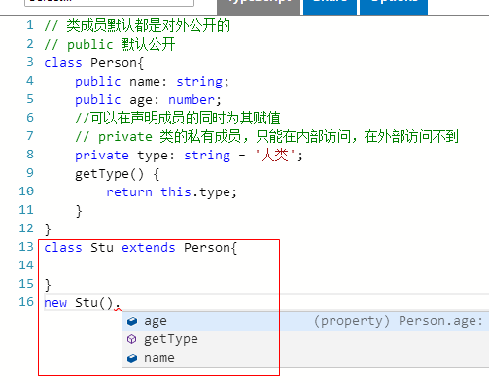Click the 'private' keyword on line 8

tap(102, 156)
